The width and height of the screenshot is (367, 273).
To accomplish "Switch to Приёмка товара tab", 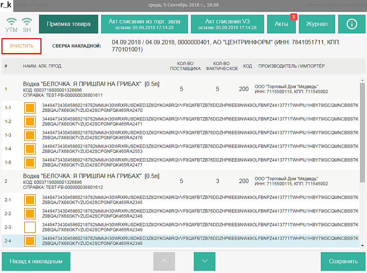I will [x=69, y=24].
